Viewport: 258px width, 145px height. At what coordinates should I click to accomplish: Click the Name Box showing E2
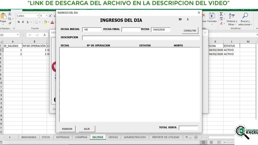pyautogui.click(x=8, y=35)
